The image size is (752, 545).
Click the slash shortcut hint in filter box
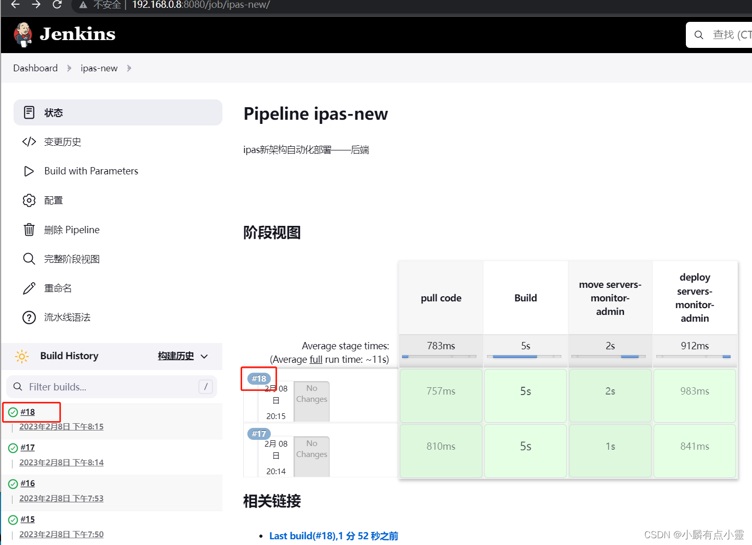click(206, 387)
